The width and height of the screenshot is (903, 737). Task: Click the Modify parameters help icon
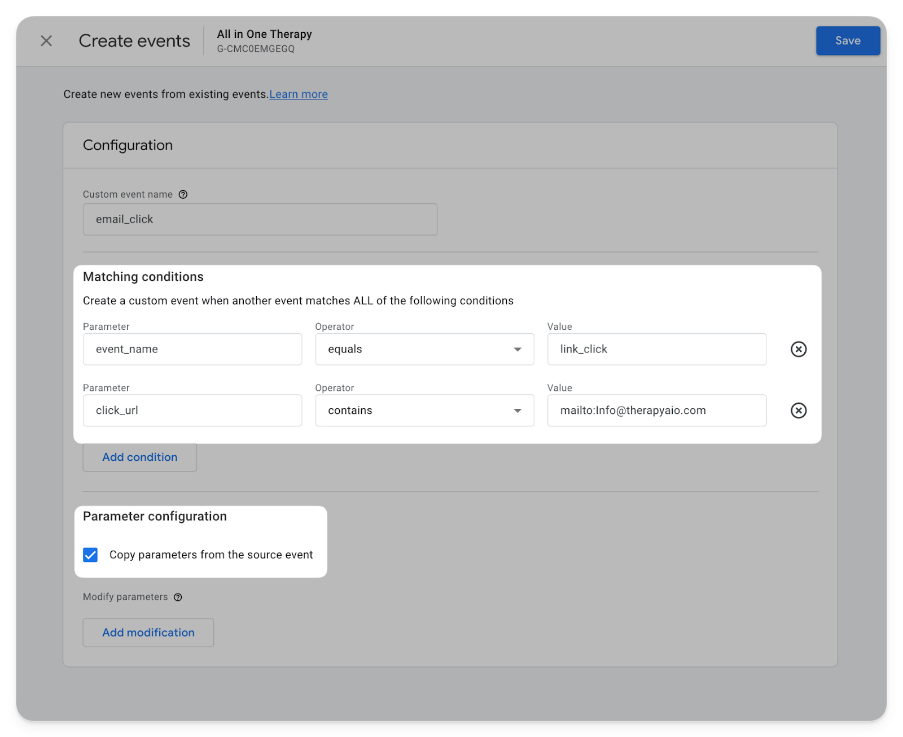coord(178,598)
